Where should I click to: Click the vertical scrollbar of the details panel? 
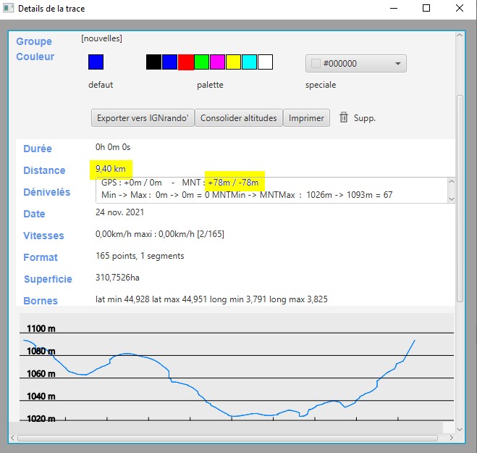coord(460,196)
